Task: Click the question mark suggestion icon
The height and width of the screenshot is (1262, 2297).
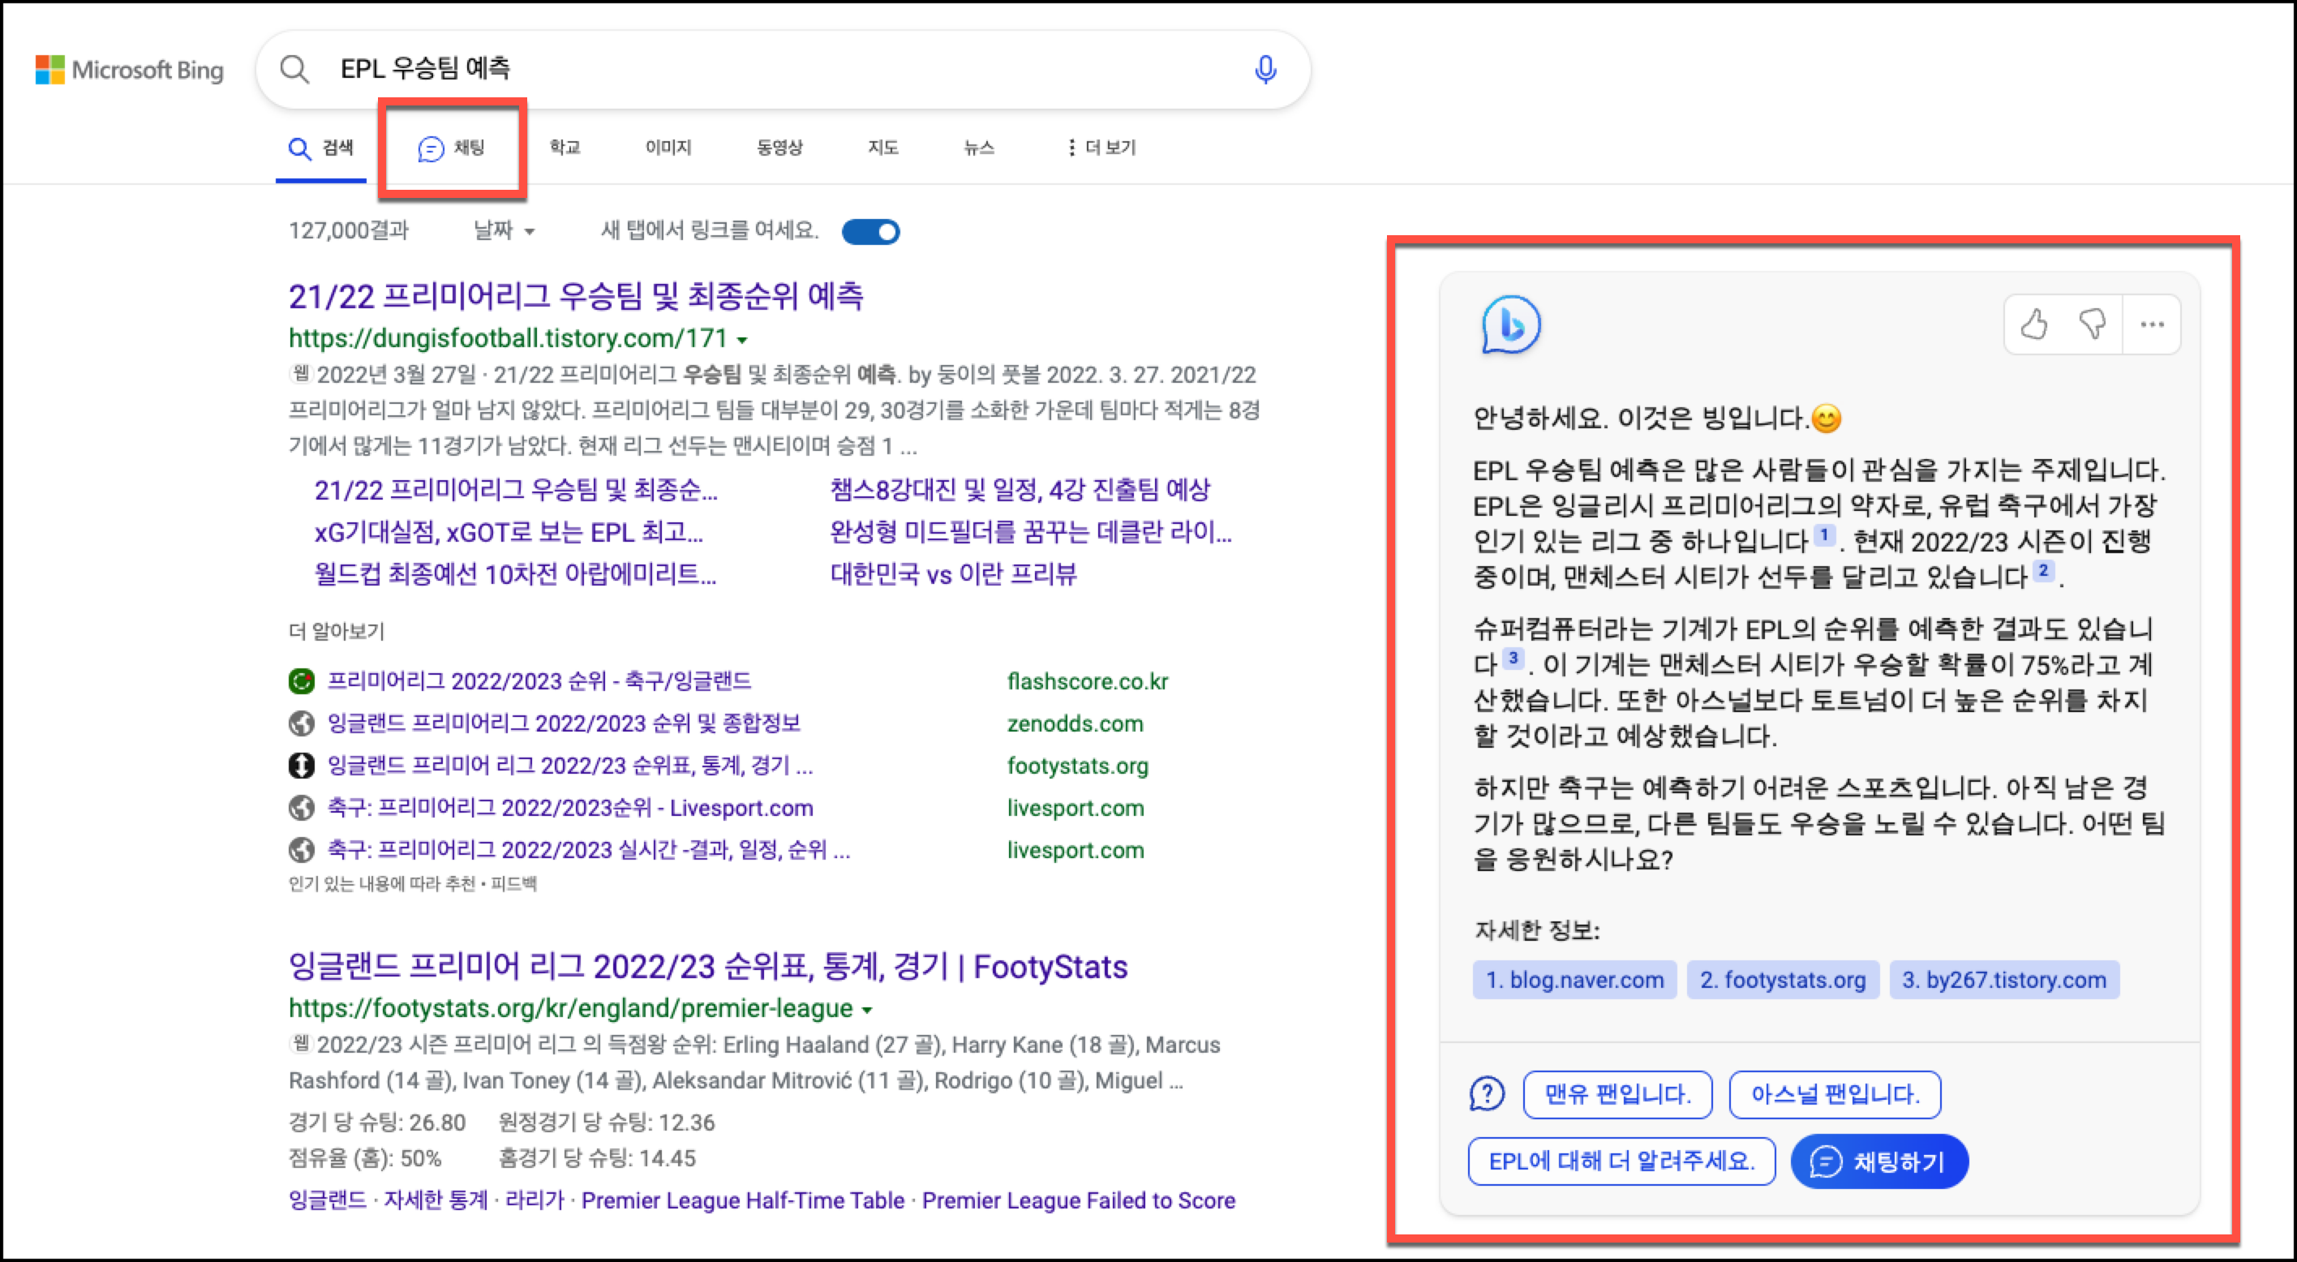Action: click(x=1487, y=1093)
